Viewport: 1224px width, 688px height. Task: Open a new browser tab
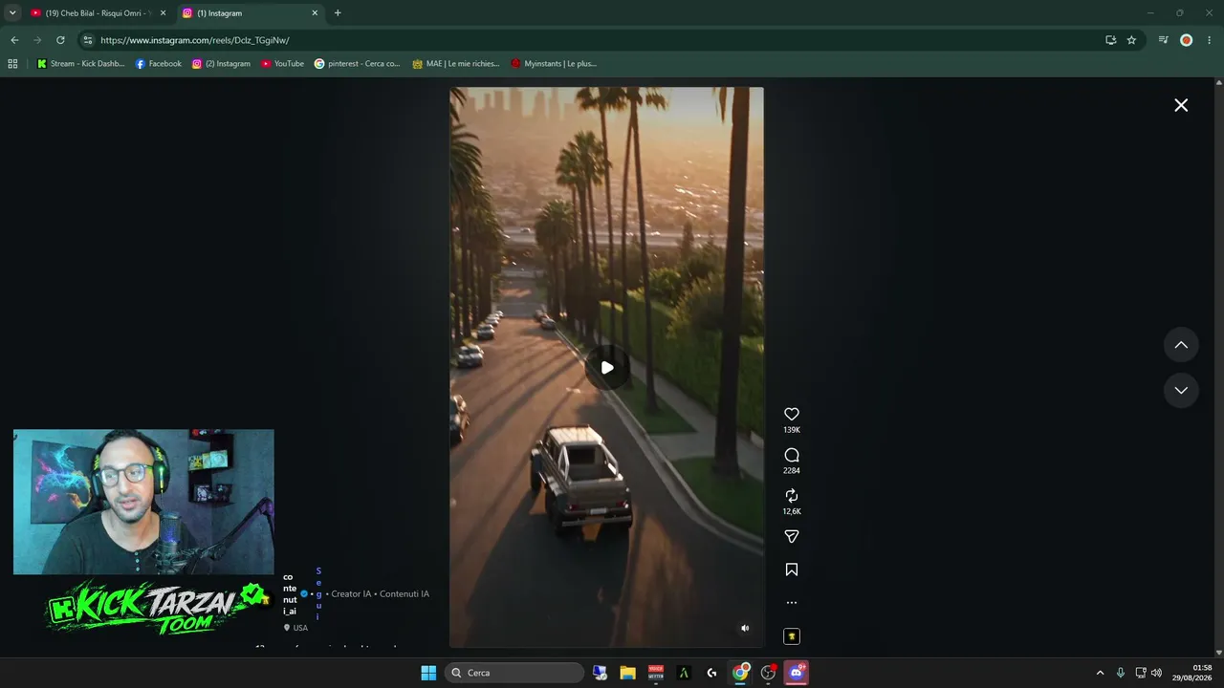coord(338,13)
